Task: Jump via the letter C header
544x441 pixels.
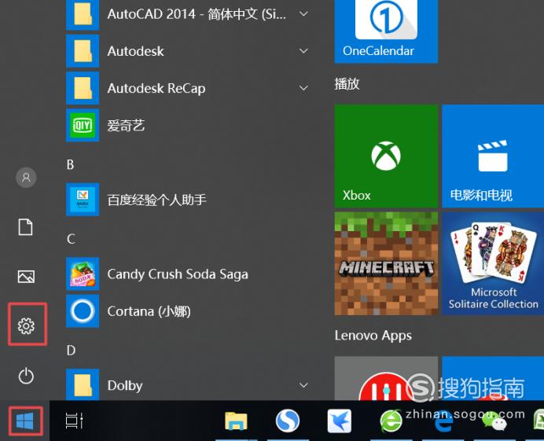Action: (71, 239)
